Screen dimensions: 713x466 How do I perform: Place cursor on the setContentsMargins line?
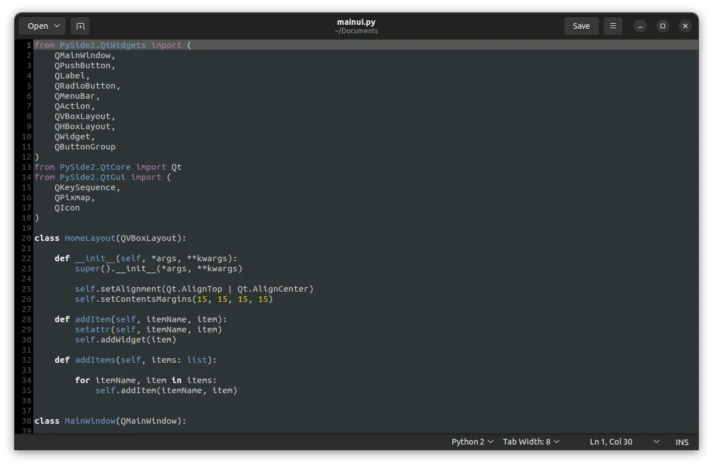click(174, 299)
